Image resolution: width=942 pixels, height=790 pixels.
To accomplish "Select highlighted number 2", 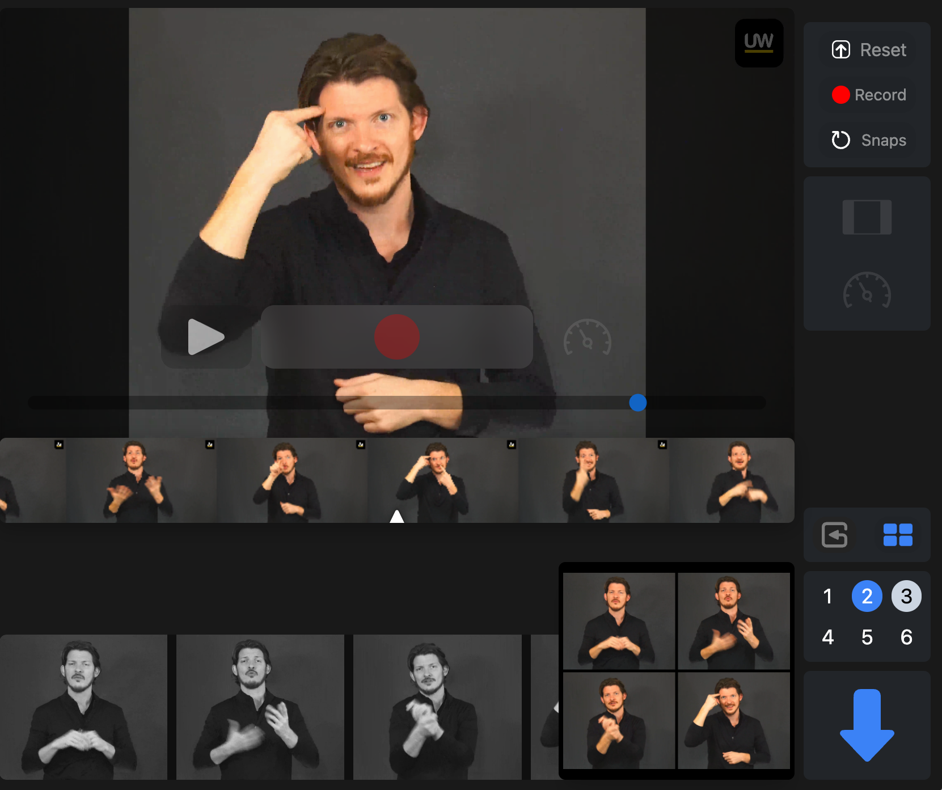I will point(867,596).
